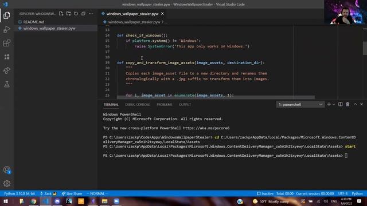Refresh the Explorer file tree
The height and width of the screenshot is (206, 367).
(76, 14)
